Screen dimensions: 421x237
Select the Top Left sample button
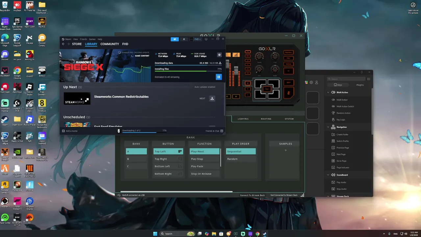tap(168, 151)
